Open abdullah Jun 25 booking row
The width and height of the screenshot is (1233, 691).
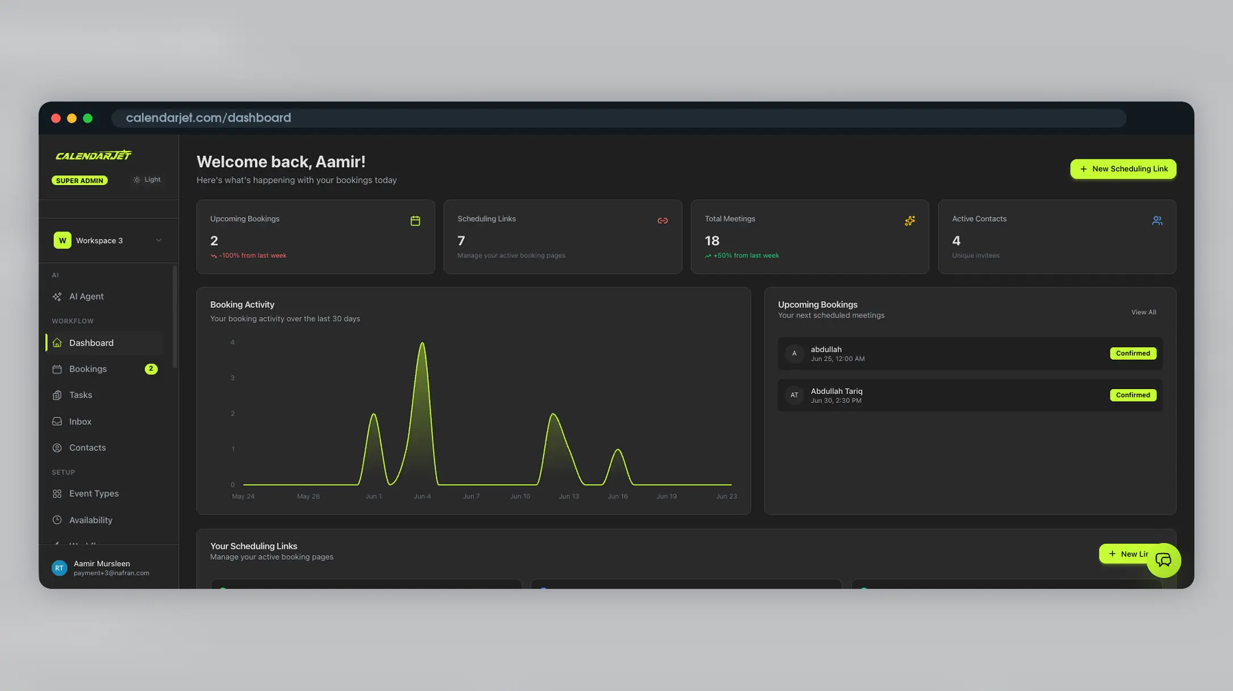(x=970, y=353)
